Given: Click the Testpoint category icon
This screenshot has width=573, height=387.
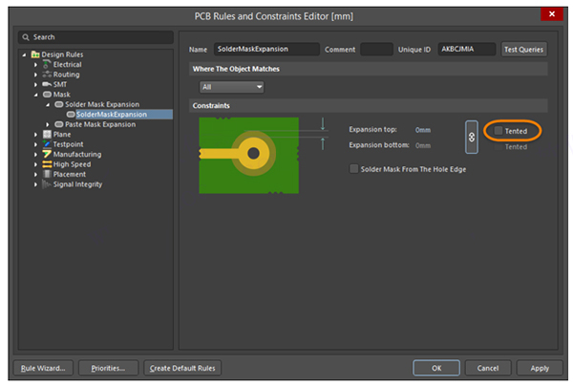Looking at the screenshot, I should tap(47, 144).
